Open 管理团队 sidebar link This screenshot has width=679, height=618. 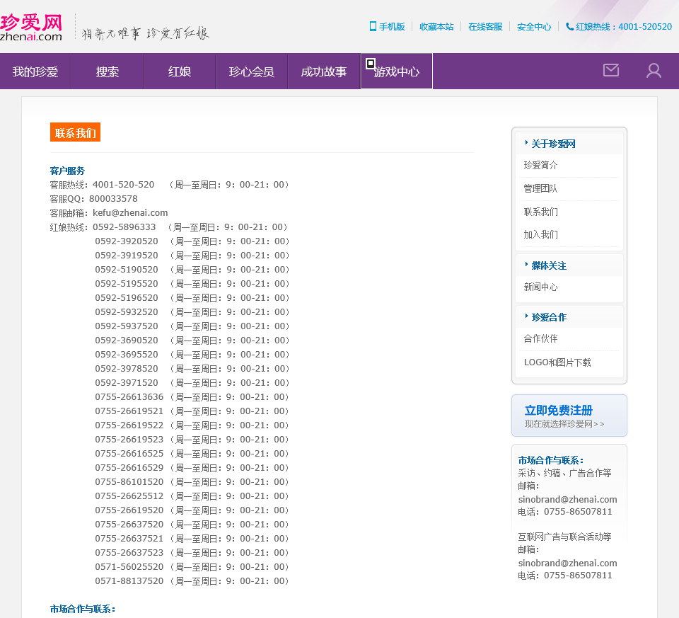tap(540, 188)
